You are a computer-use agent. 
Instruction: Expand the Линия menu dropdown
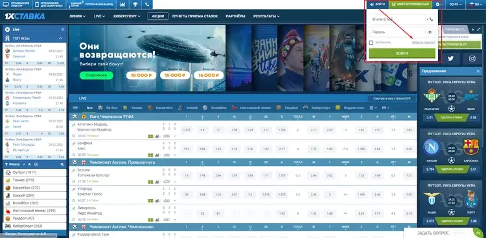[x=78, y=16]
